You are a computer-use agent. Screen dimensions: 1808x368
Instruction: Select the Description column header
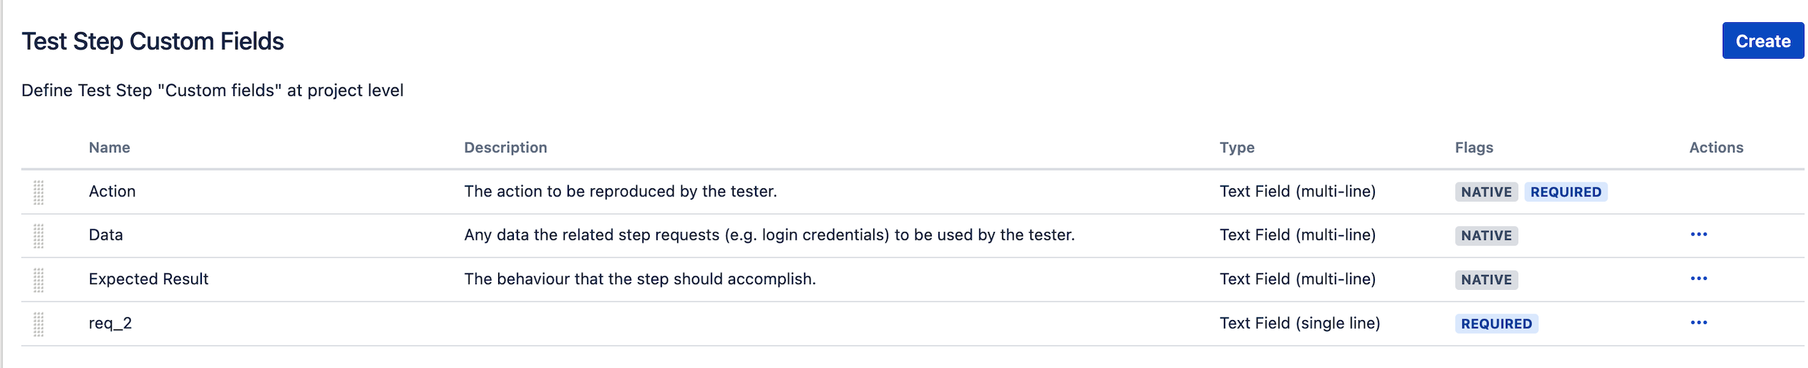505,147
